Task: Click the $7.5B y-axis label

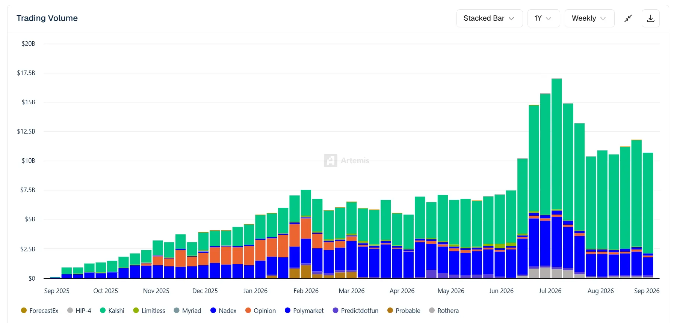Action: click(x=28, y=190)
